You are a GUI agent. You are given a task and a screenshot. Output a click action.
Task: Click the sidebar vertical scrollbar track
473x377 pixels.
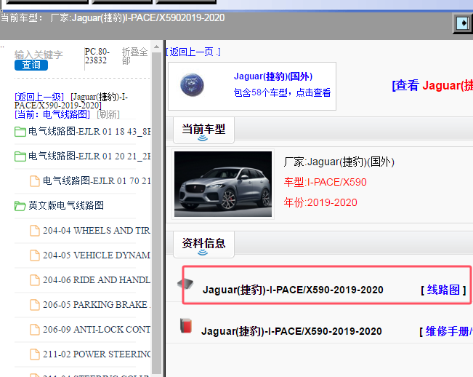156,213
